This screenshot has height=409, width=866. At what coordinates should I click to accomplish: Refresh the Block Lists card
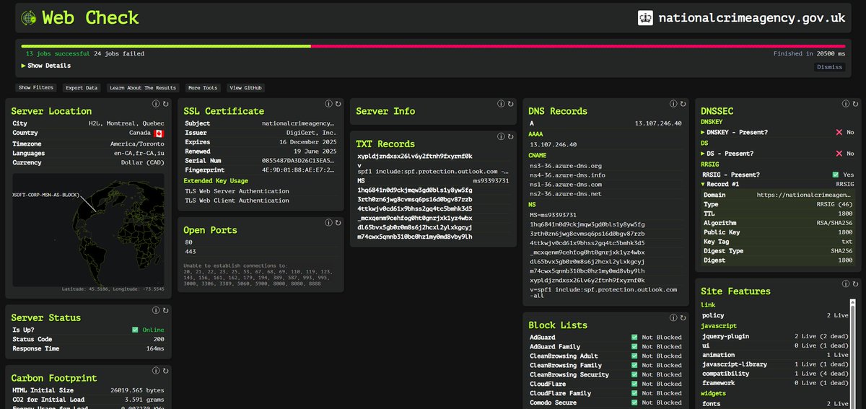point(683,318)
